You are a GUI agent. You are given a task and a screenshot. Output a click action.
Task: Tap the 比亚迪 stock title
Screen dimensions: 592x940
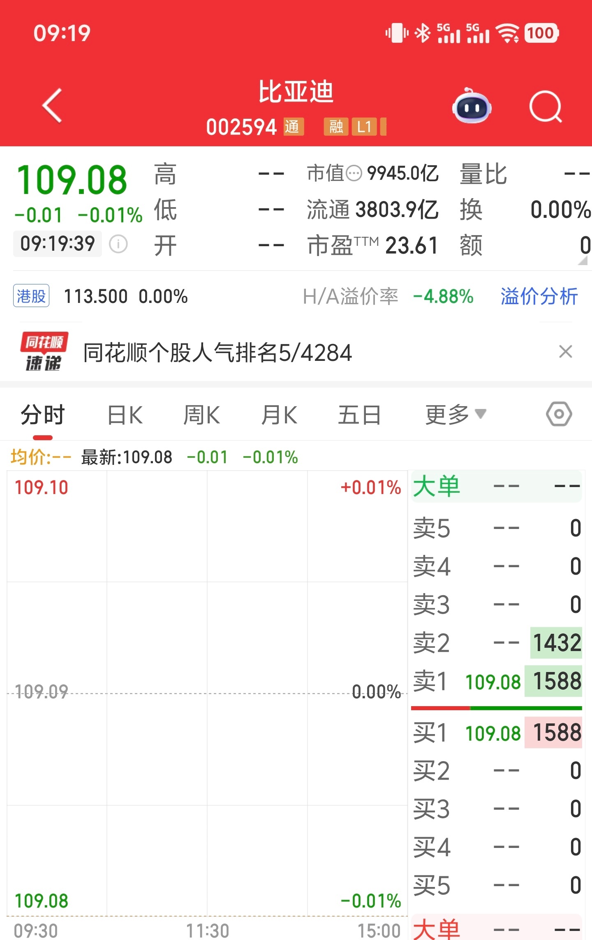(x=296, y=91)
